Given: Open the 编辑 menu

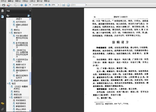Looking at the screenshot, I should pyautogui.click(x=11, y=1).
